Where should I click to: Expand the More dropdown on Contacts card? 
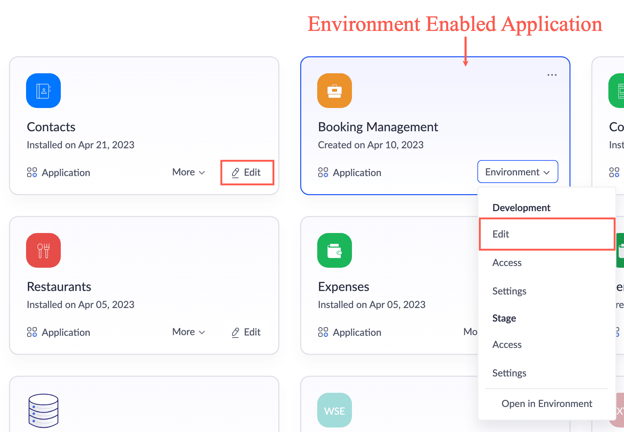[189, 172]
